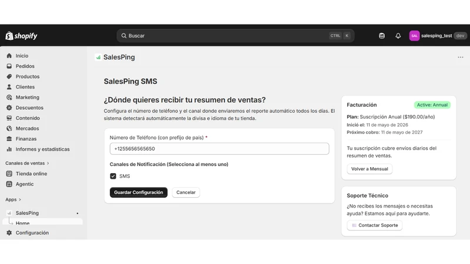Select Marketing in the sidebar
470x264 pixels.
click(x=27, y=97)
